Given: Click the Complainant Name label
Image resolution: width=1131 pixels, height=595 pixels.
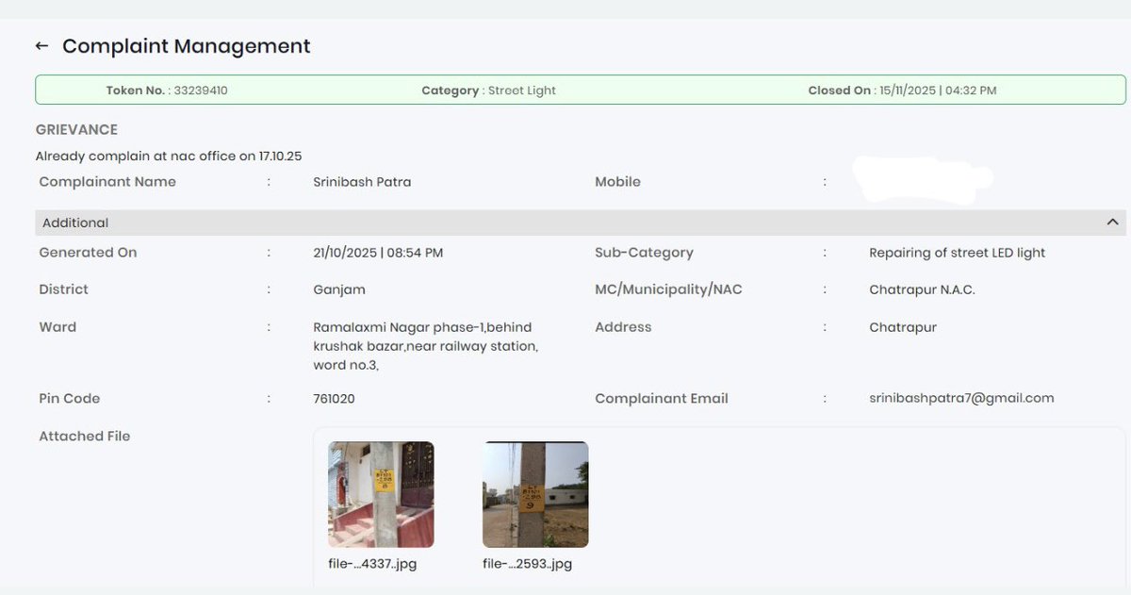Looking at the screenshot, I should [x=107, y=182].
